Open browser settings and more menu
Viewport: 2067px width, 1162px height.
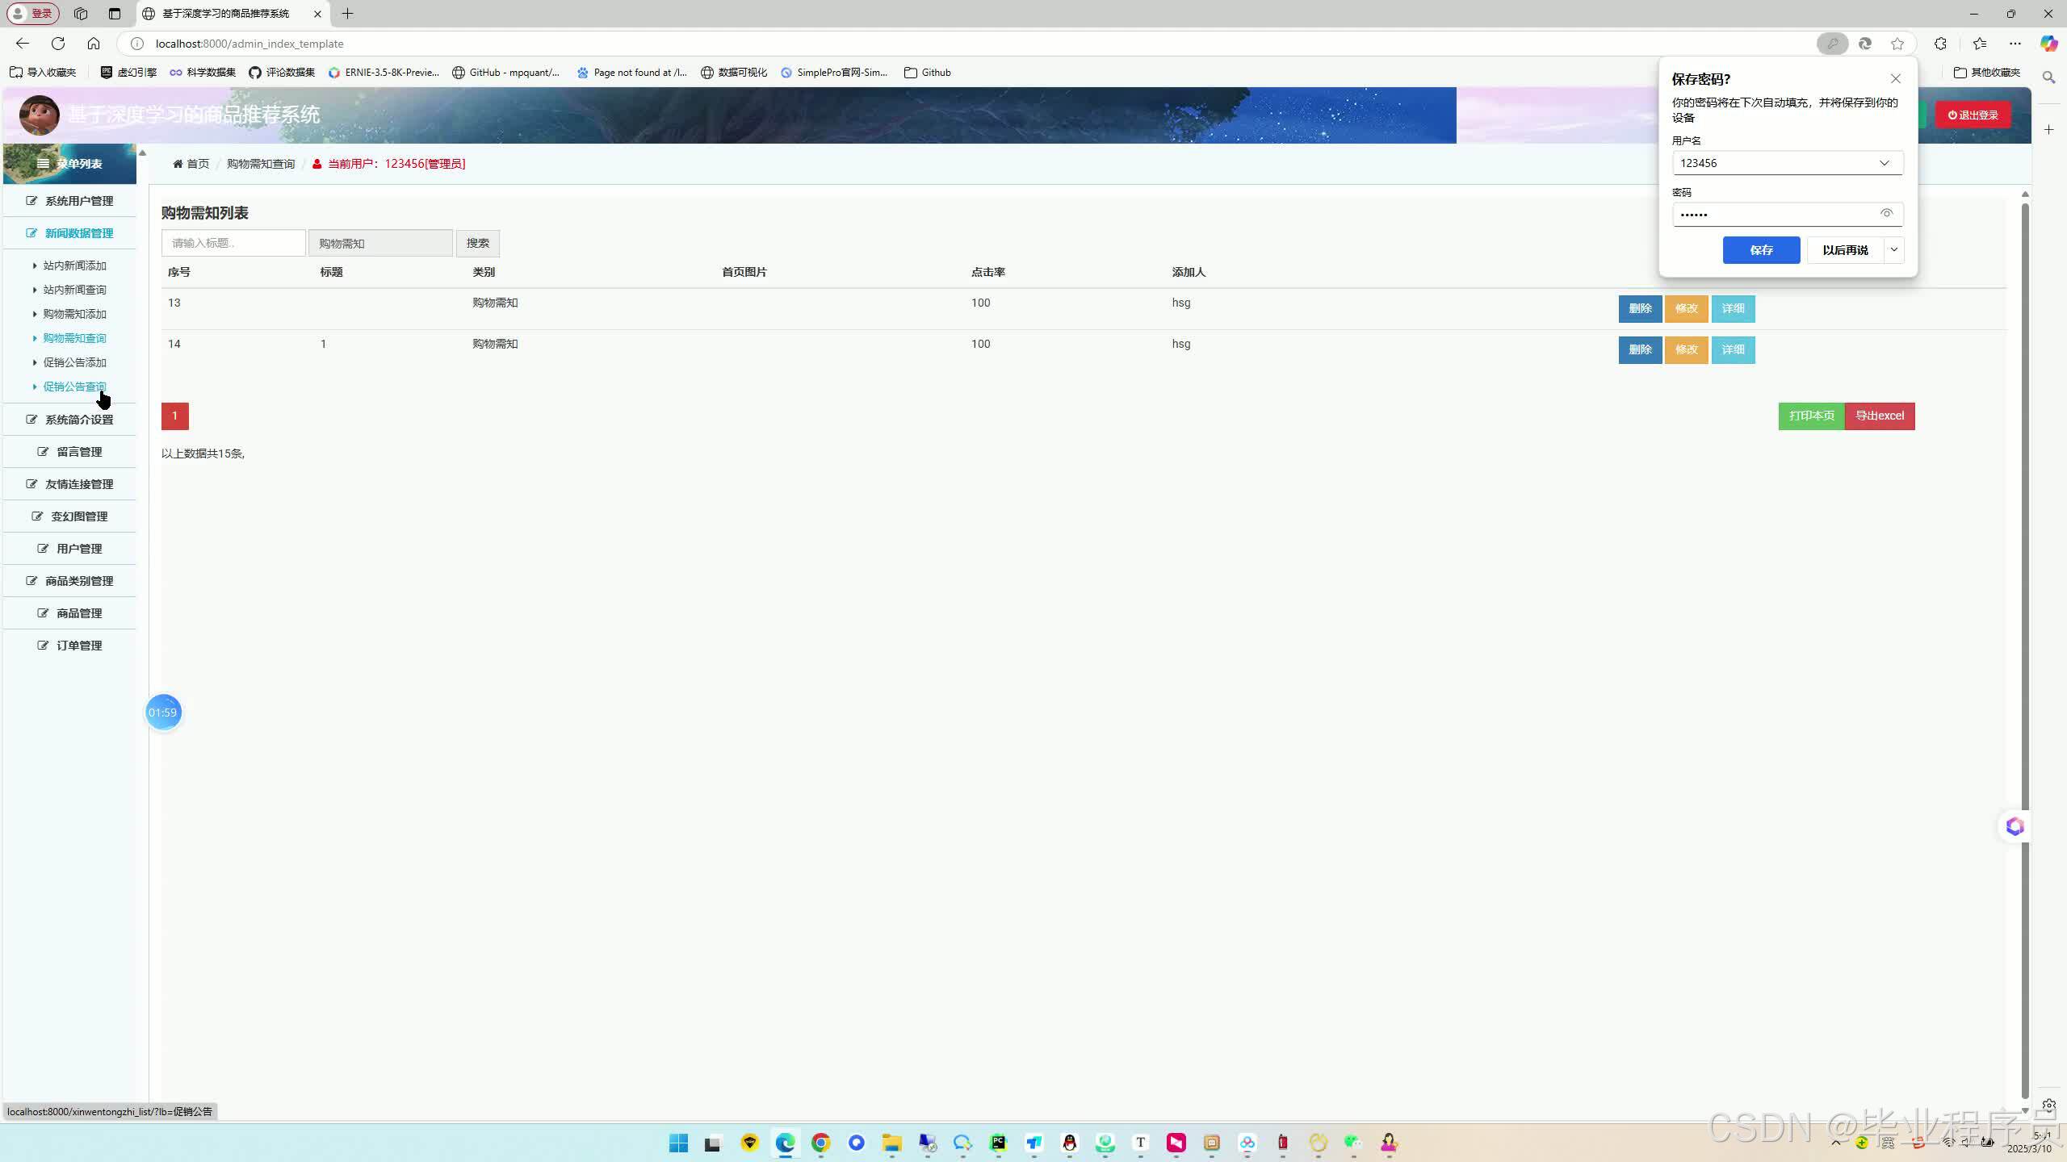(2015, 44)
